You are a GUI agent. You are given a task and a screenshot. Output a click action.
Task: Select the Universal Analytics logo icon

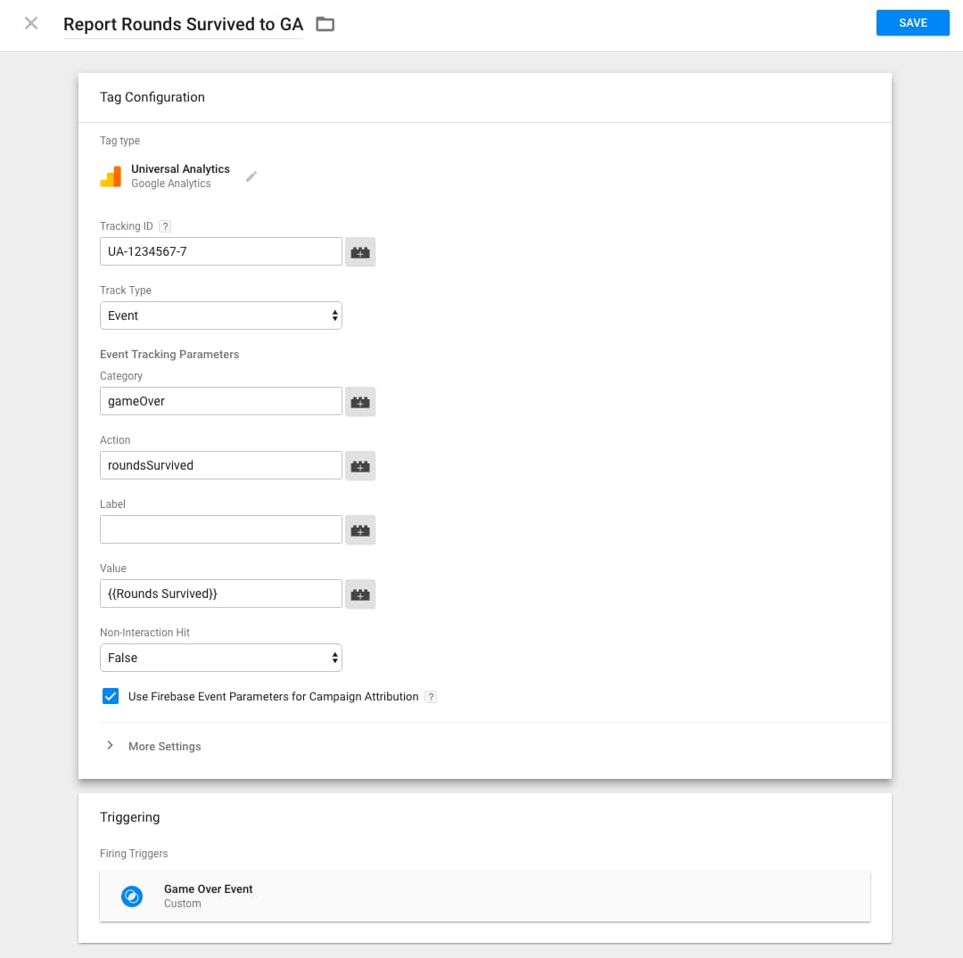111,176
